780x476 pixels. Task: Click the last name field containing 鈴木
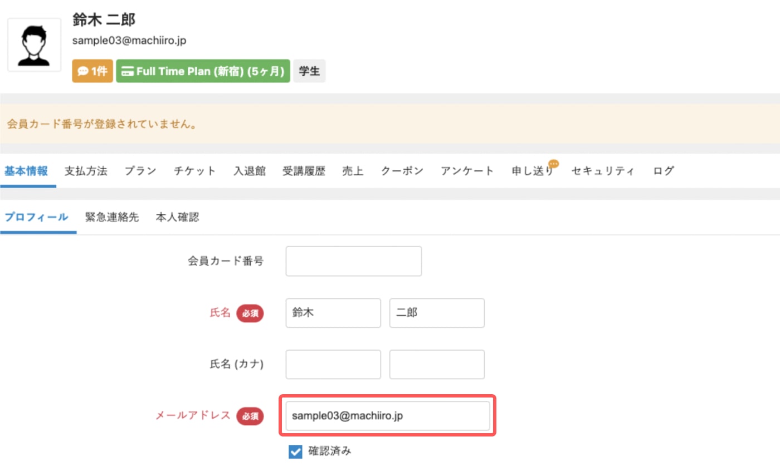[x=333, y=313]
